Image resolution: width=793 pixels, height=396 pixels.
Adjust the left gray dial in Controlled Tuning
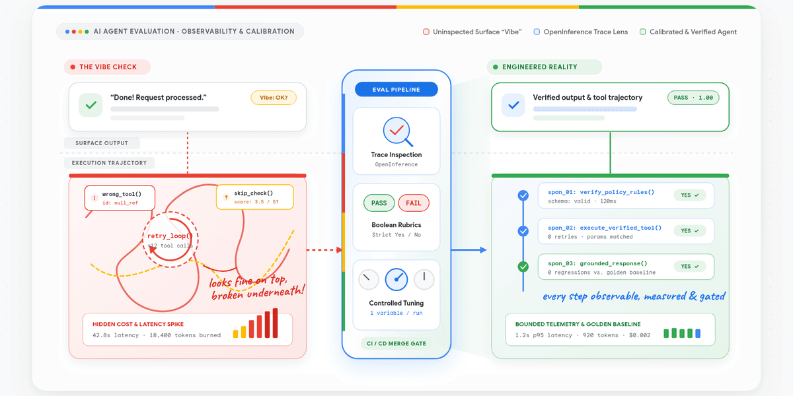(369, 280)
